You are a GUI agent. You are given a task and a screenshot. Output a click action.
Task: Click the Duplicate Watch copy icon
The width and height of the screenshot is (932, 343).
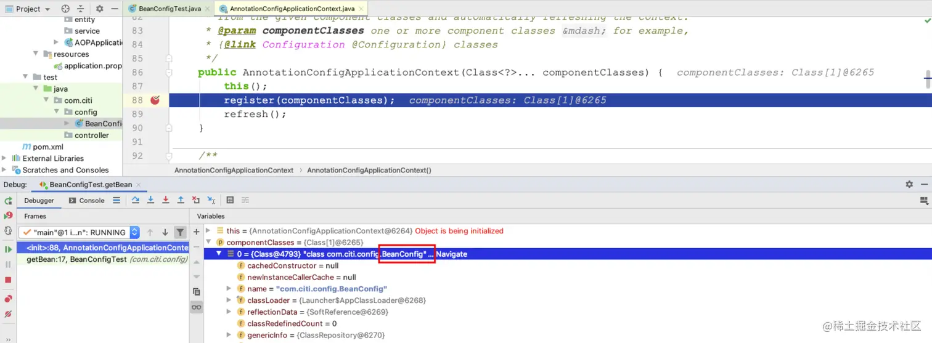click(x=197, y=291)
